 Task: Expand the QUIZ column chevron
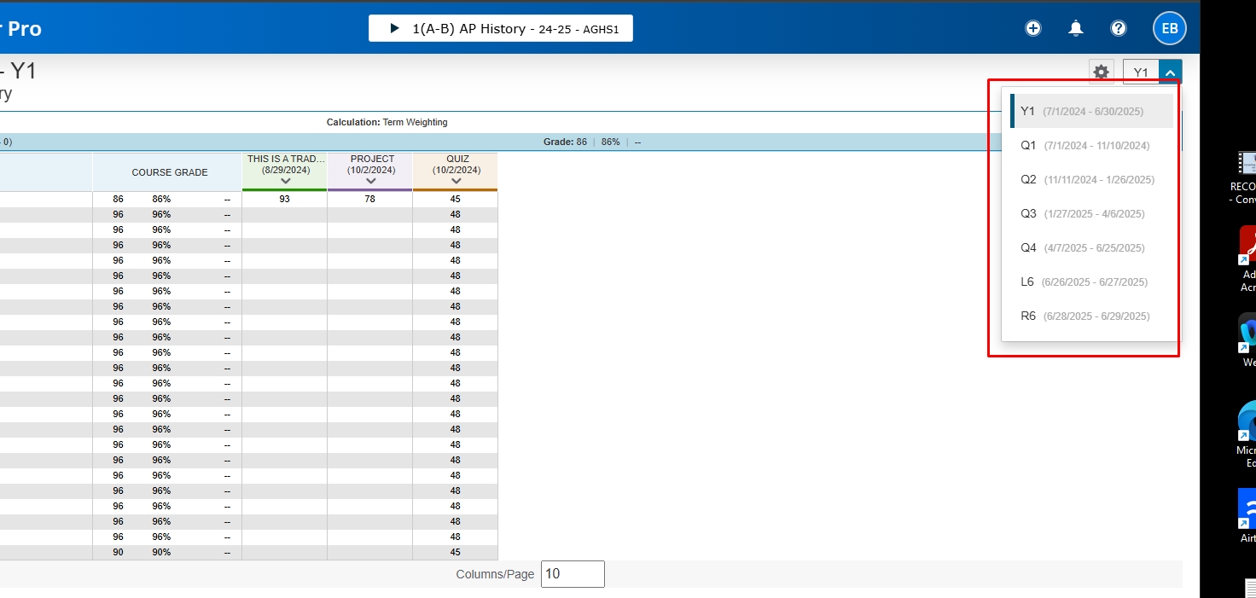(456, 181)
